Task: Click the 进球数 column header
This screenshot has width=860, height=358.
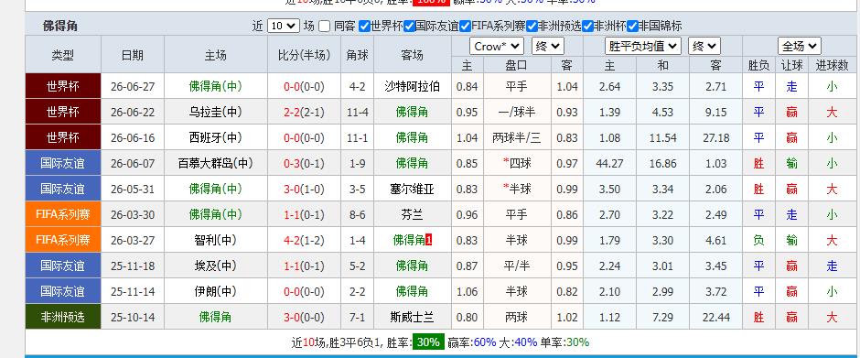Action: (832, 65)
